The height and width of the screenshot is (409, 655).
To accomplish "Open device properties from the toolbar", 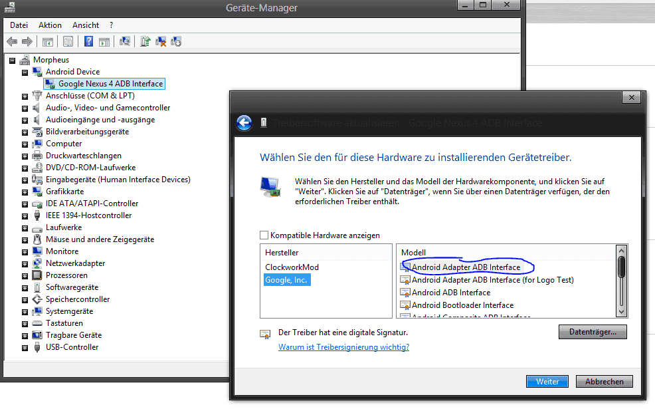I will (x=68, y=42).
